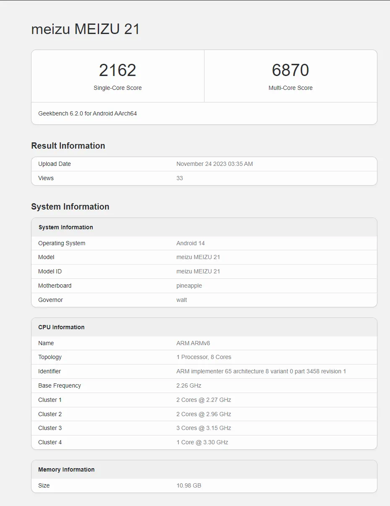Select the Multi-Core Score value 6870

click(291, 70)
